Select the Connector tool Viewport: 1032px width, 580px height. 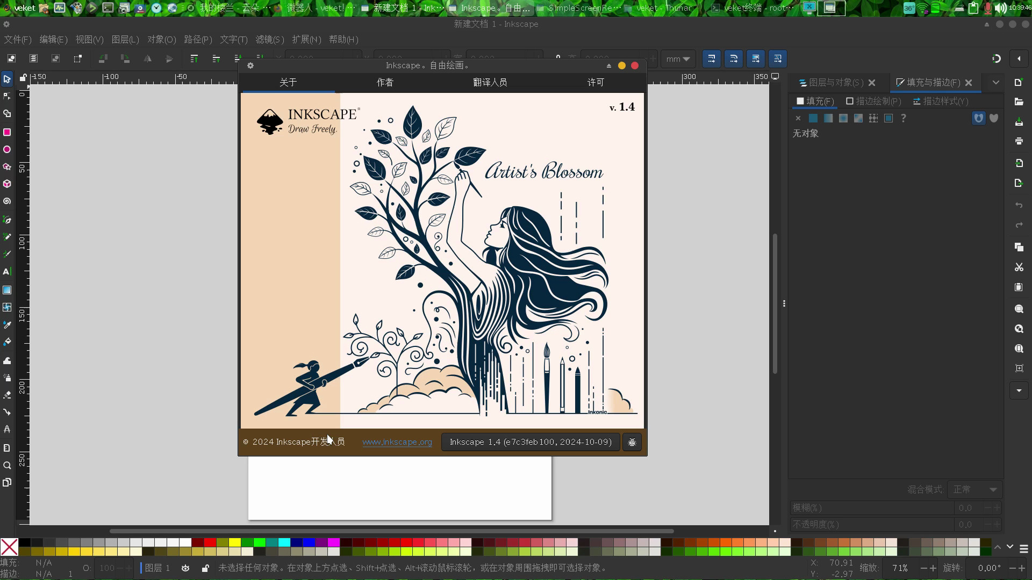(7, 412)
